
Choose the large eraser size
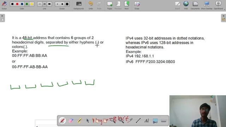click(x=67, y=4)
